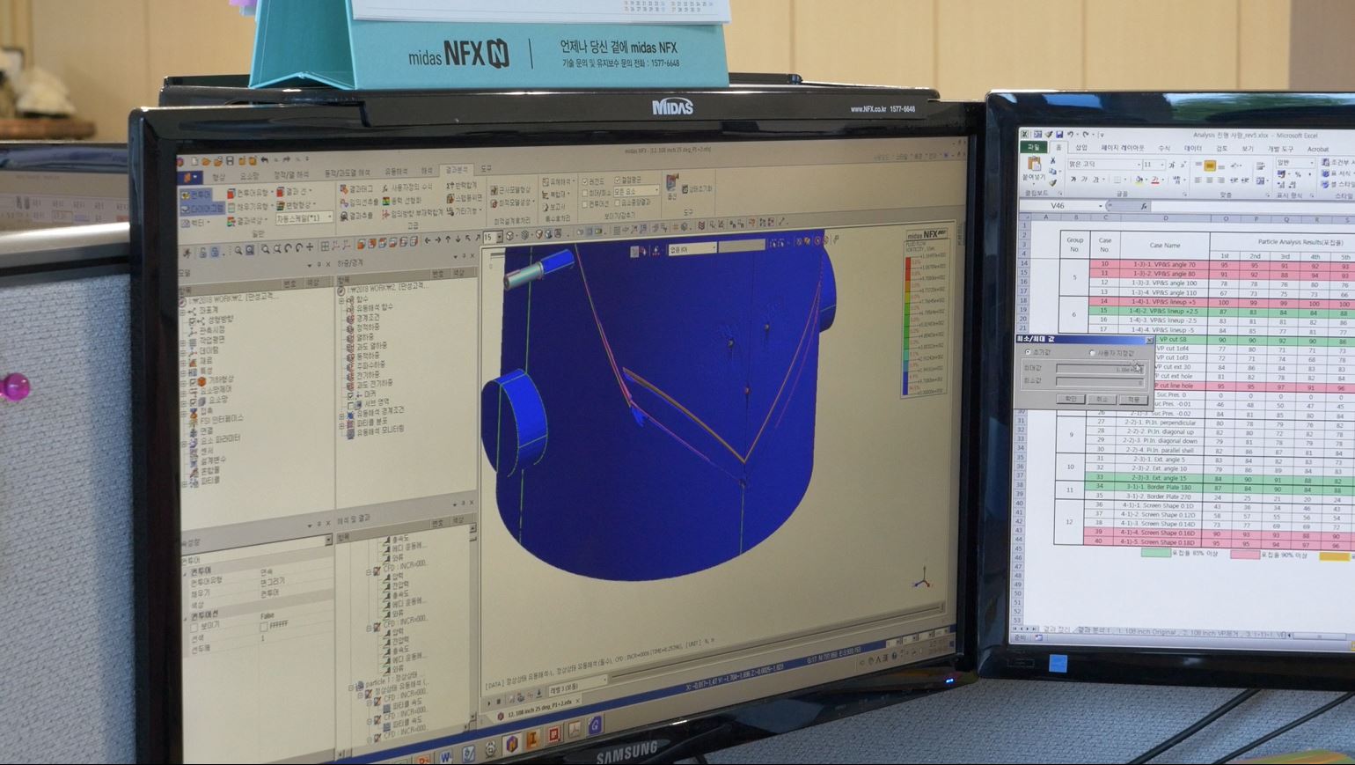1355x765 pixels.
Task: Click 변형형상 button in ribbon
Action: [296, 205]
